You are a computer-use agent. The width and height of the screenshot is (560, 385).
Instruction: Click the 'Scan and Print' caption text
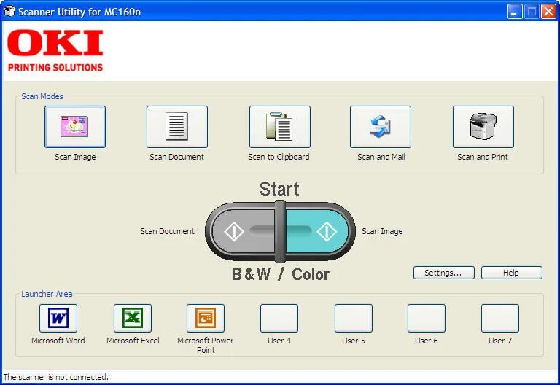click(x=483, y=157)
